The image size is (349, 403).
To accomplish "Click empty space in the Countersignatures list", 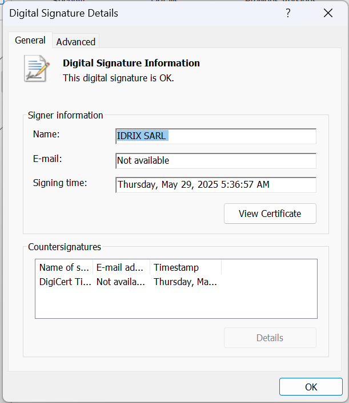I will pos(176,303).
